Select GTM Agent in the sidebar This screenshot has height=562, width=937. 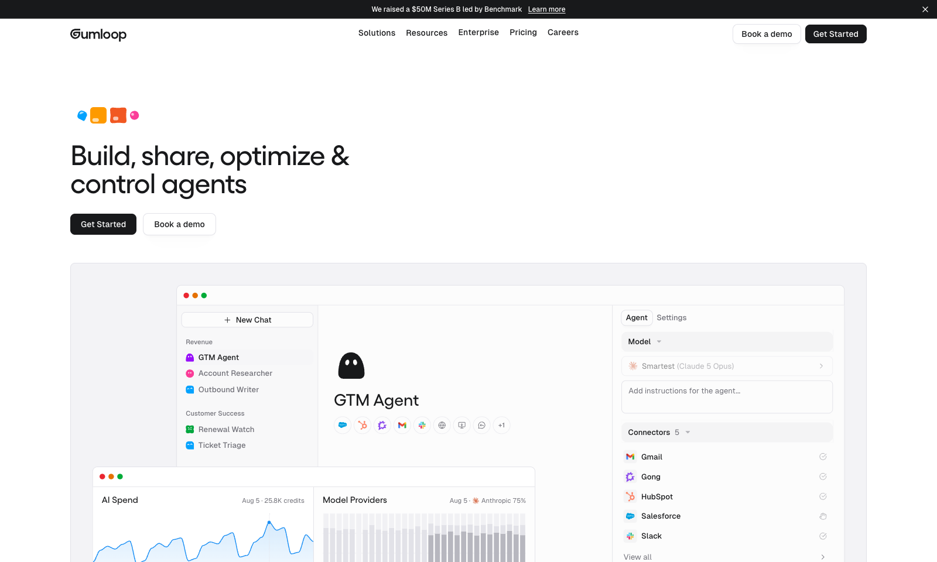click(x=247, y=357)
